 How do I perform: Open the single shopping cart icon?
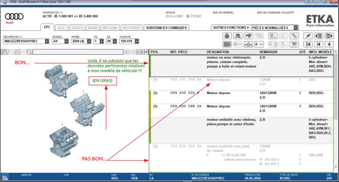tap(294, 44)
